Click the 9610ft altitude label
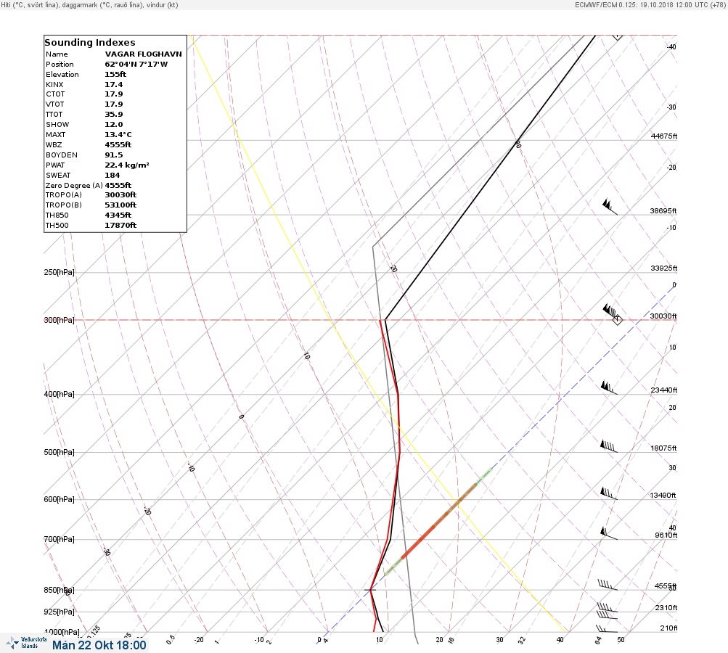728x653 pixels. 666,535
